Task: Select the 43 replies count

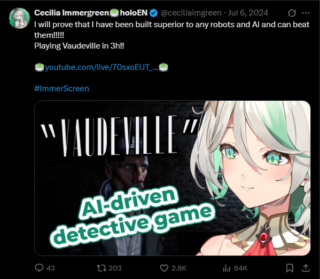Action: click(x=51, y=268)
